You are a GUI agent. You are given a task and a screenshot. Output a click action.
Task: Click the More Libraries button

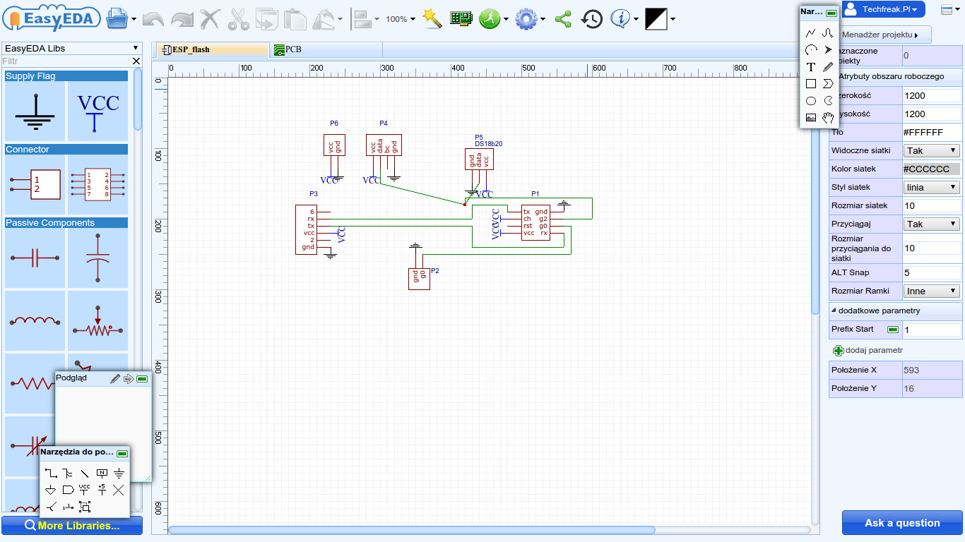click(x=72, y=525)
